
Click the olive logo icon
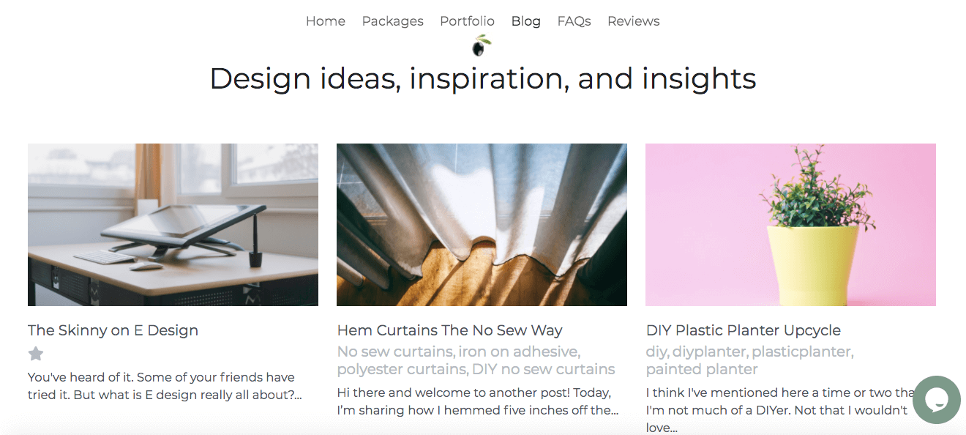tap(481, 46)
